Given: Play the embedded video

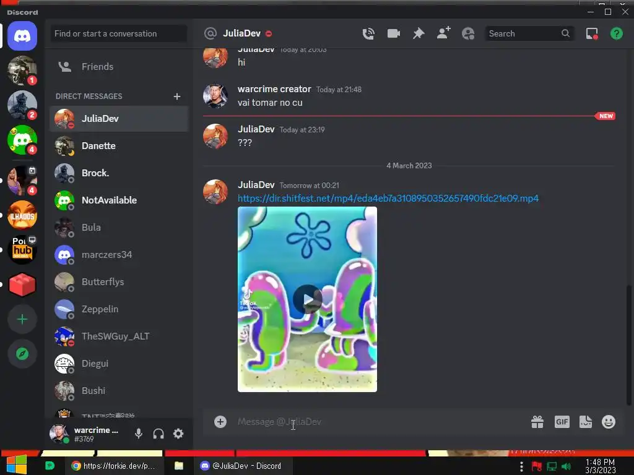Looking at the screenshot, I should pyautogui.click(x=307, y=299).
